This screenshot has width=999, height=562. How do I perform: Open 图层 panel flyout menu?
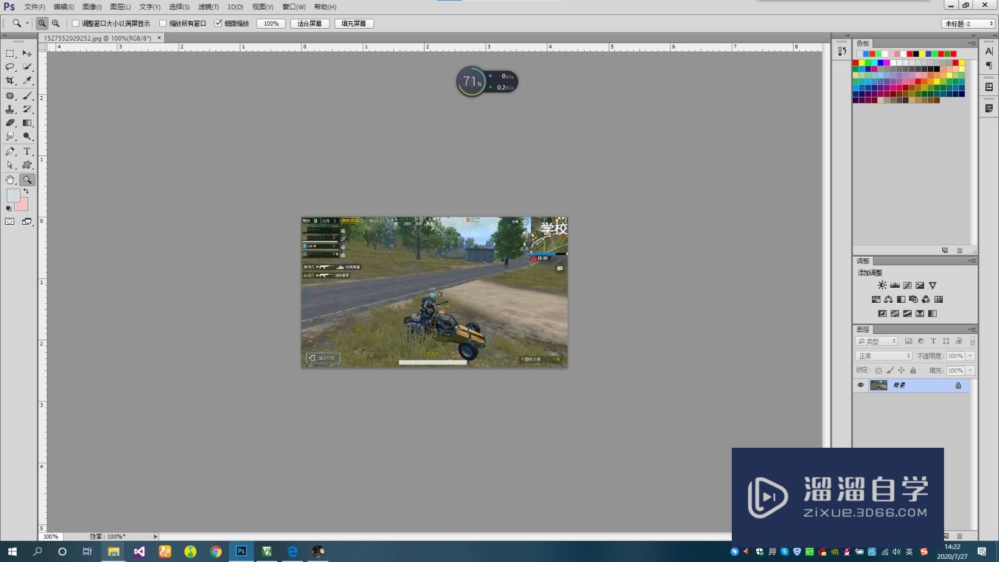(x=972, y=330)
